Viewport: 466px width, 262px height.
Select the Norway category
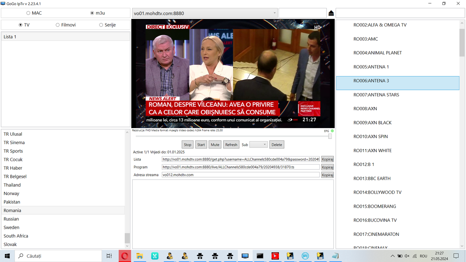pyautogui.click(x=63, y=194)
